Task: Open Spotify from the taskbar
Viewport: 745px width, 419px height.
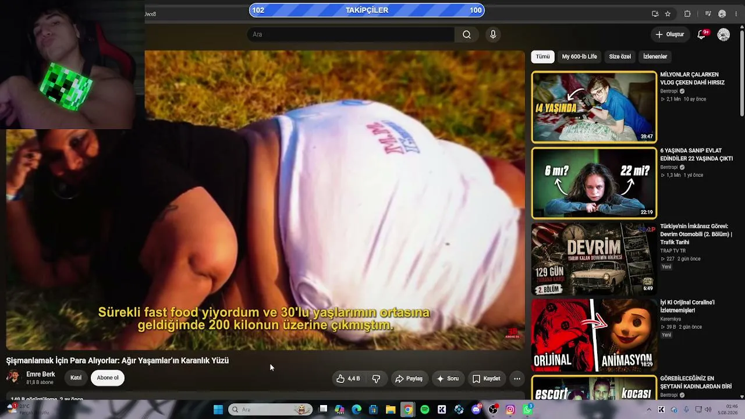Action: pyautogui.click(x=425, y=410)
